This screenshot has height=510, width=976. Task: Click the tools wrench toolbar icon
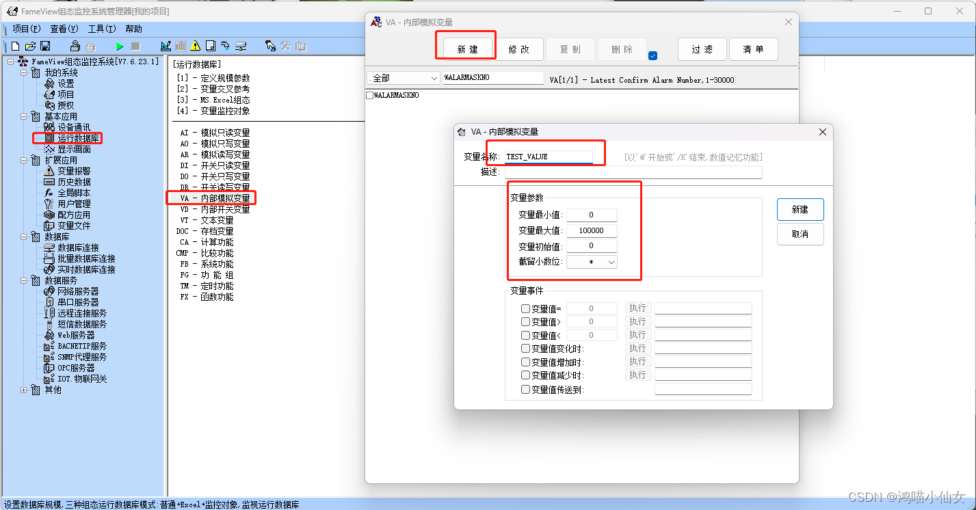(x=285, y=46)
